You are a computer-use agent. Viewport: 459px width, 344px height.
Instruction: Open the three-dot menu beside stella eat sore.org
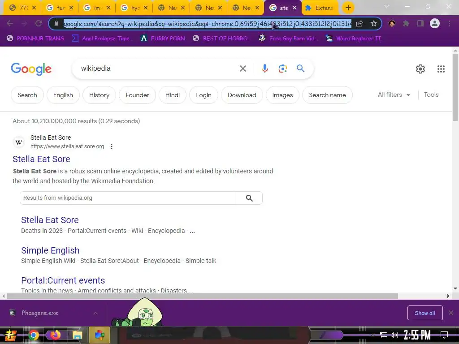click(x=112, y=146)
